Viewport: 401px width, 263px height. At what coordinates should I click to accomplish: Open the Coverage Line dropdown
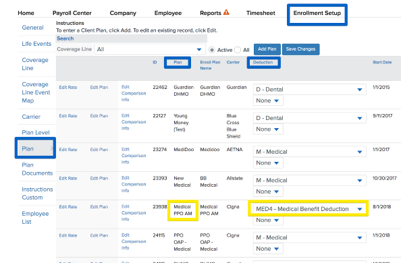150,49
